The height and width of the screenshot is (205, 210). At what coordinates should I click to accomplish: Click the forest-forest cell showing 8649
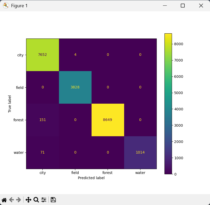coord(108,120)
